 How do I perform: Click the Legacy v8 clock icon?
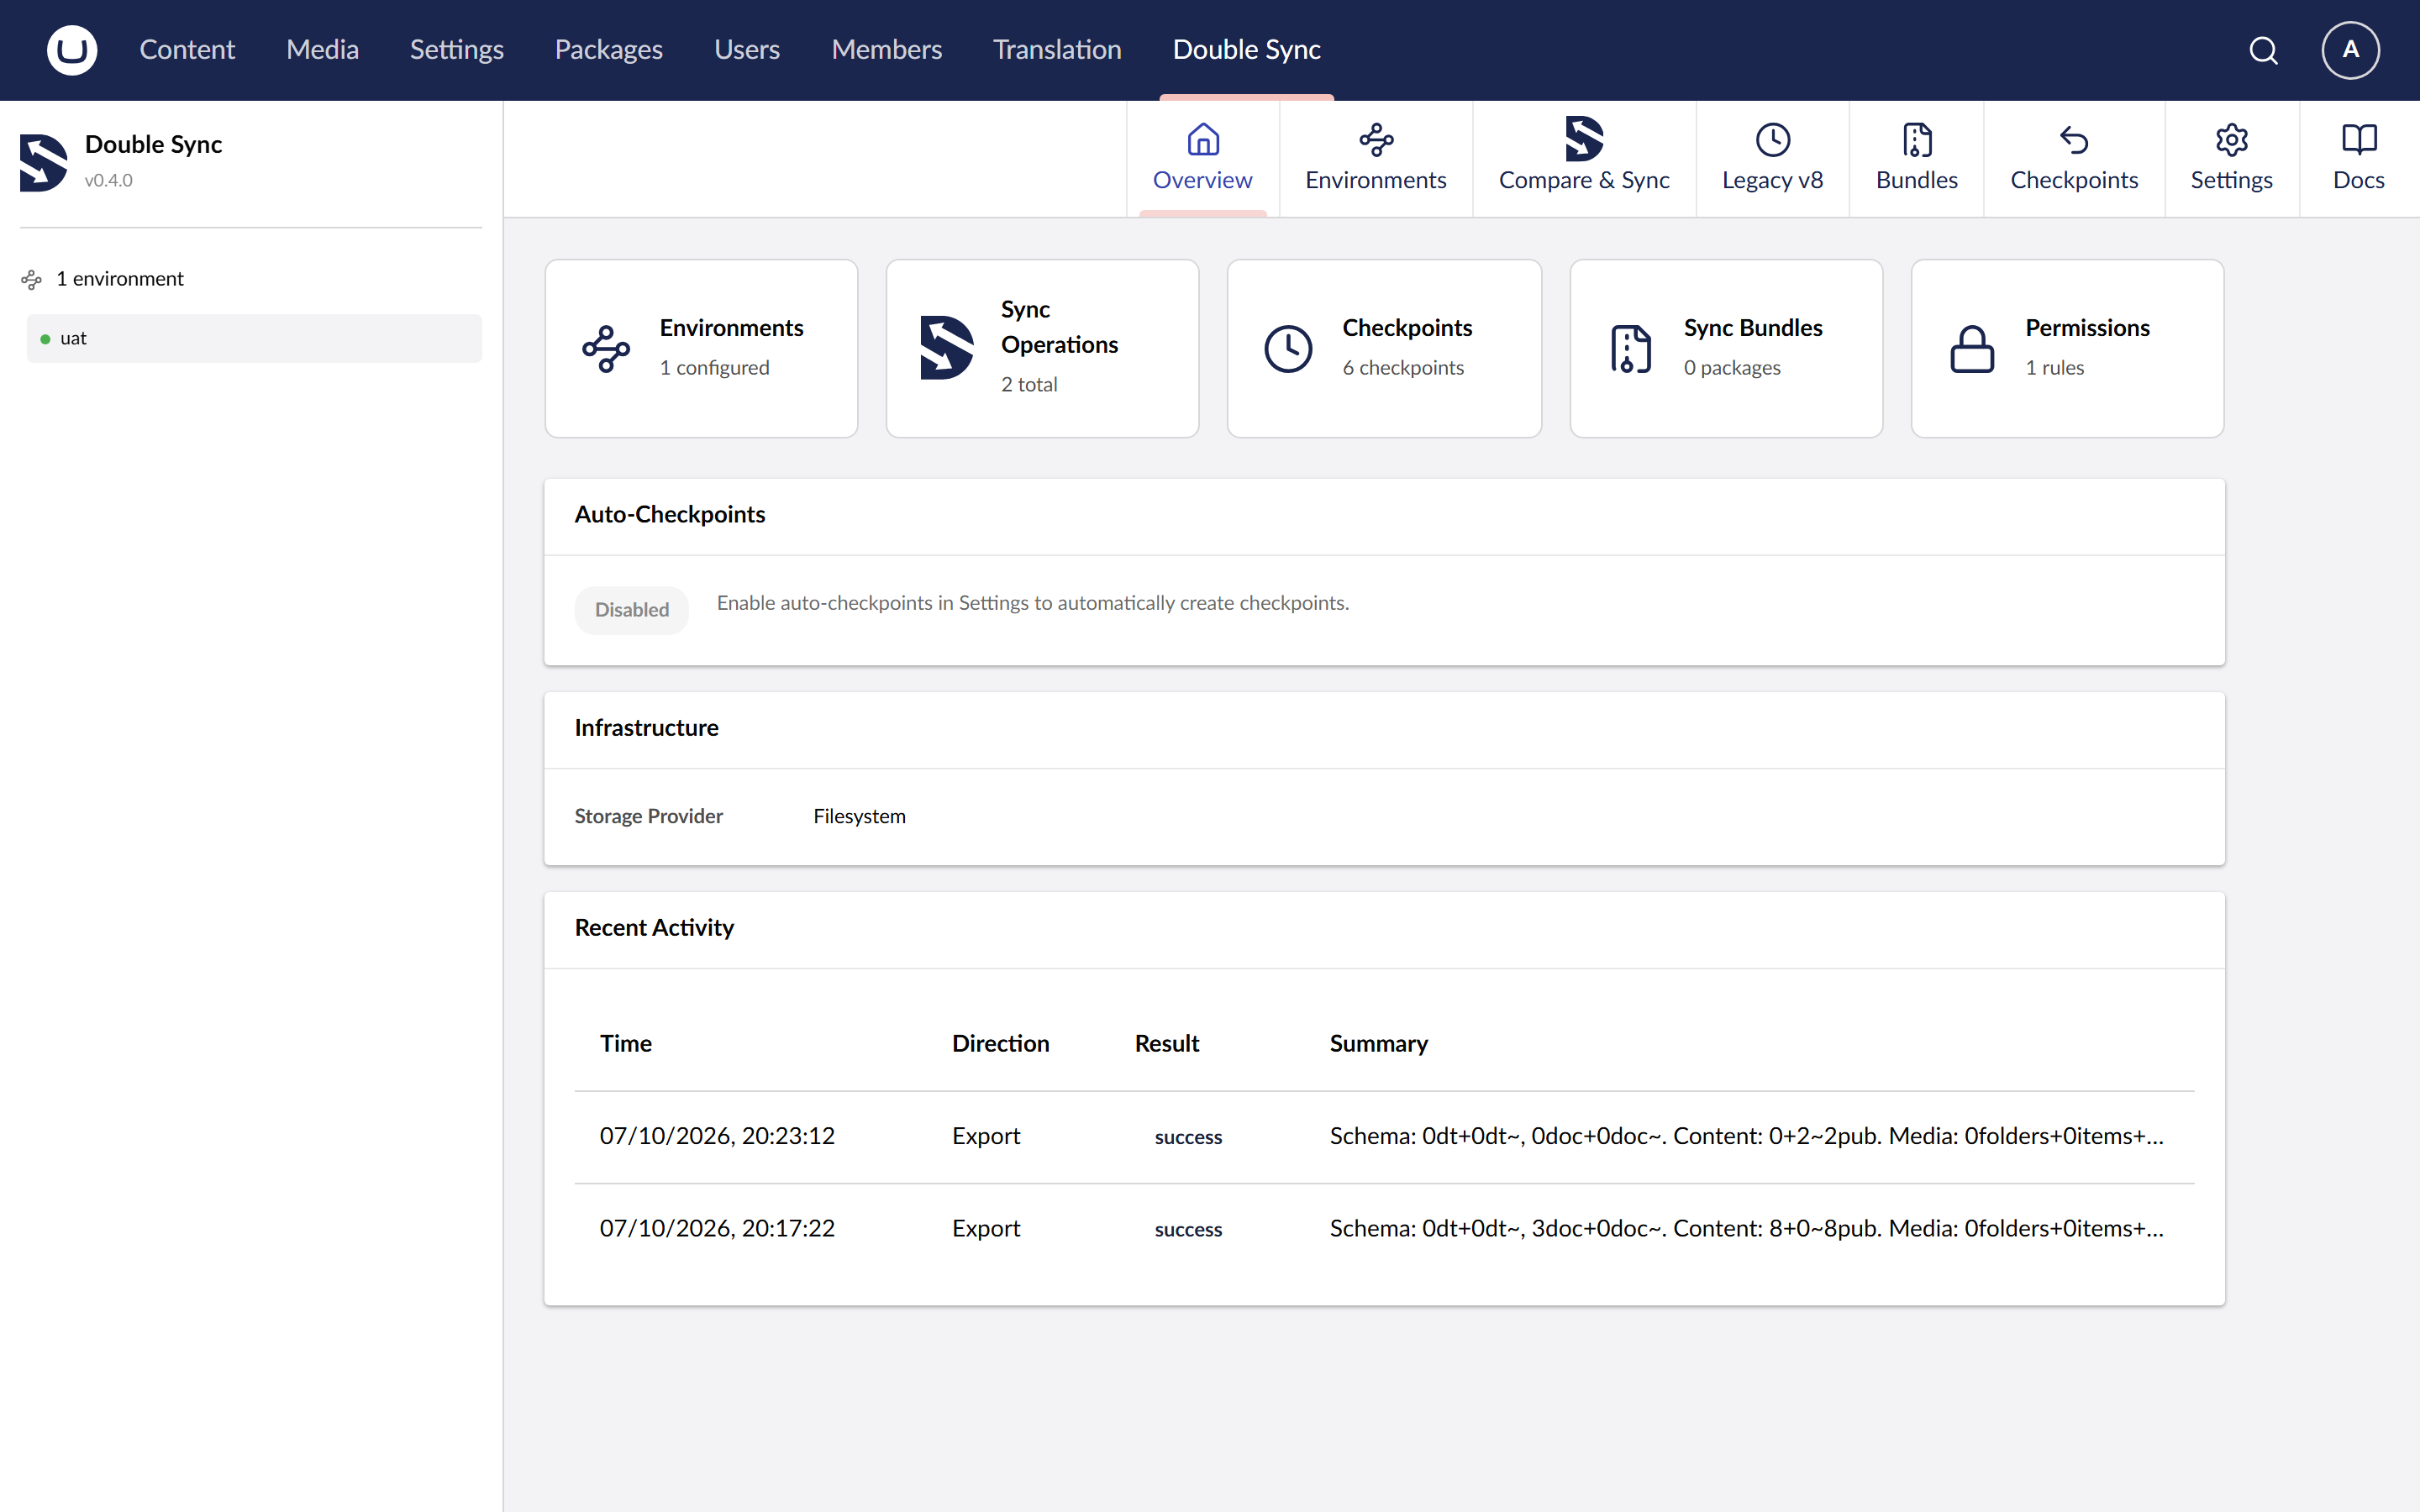[x=1773, y=139]
